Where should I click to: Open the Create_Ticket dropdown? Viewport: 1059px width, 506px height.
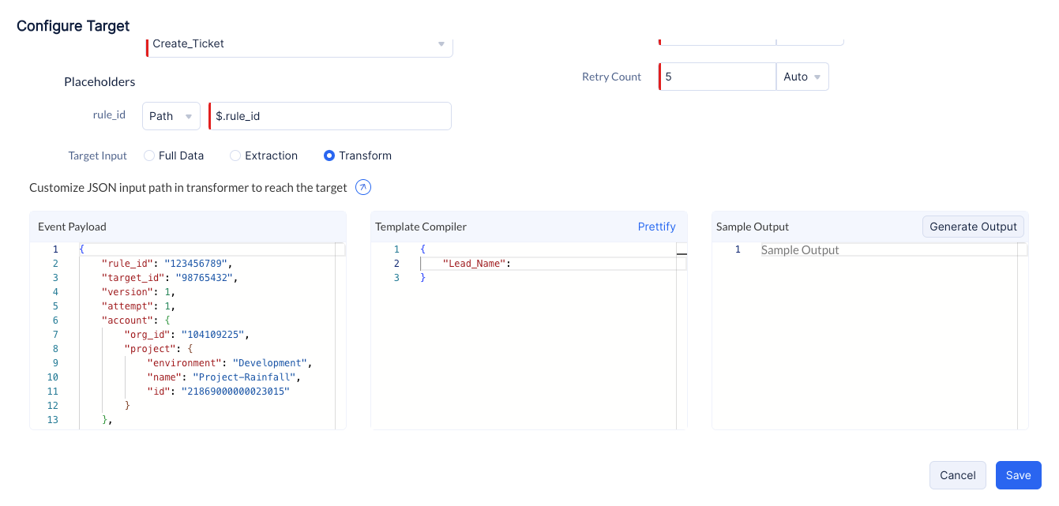[299, 44]
